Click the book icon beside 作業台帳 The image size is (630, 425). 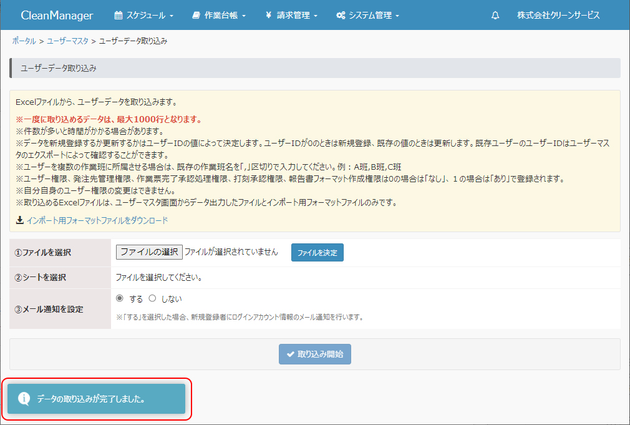tap(196, 16)
